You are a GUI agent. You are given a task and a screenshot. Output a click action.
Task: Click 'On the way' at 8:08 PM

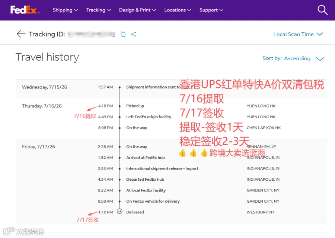point(137,128)
